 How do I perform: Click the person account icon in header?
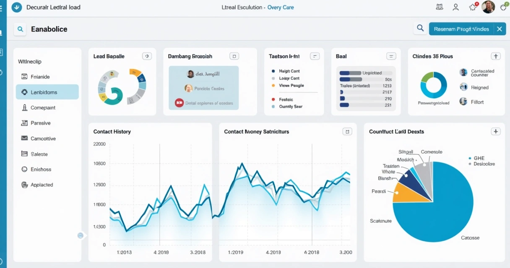click(455, 7)
